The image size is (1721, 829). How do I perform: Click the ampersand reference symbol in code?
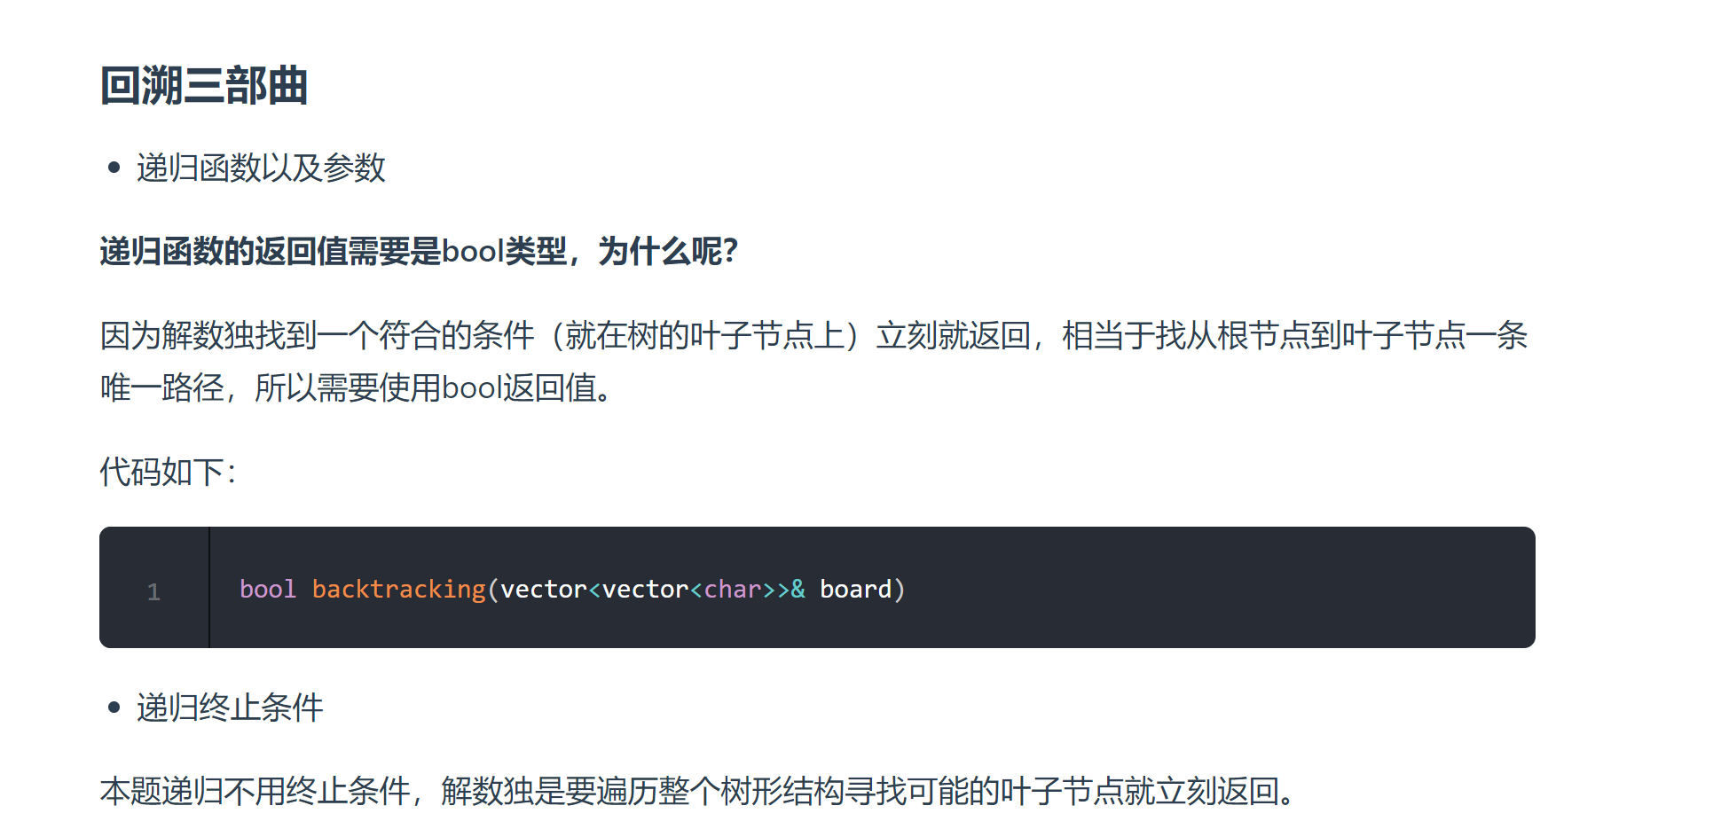798,590
